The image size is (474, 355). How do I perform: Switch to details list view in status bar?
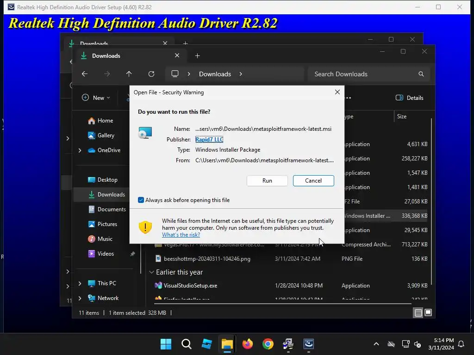pos(418,313)
